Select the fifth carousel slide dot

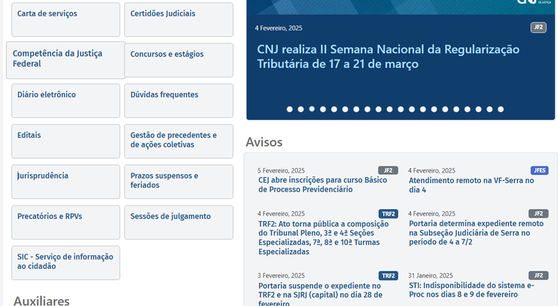[x=334, y=109]
